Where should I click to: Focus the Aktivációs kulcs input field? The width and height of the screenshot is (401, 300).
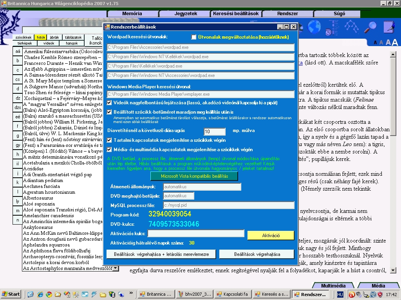[x=196, y=234]
